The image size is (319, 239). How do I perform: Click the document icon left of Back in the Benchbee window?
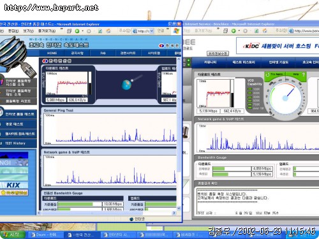(x=226, y=31)
